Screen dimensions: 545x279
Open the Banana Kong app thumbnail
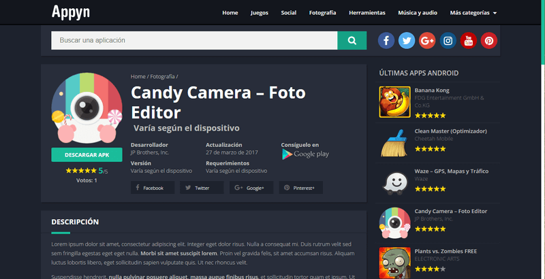(x=393, y=101)
